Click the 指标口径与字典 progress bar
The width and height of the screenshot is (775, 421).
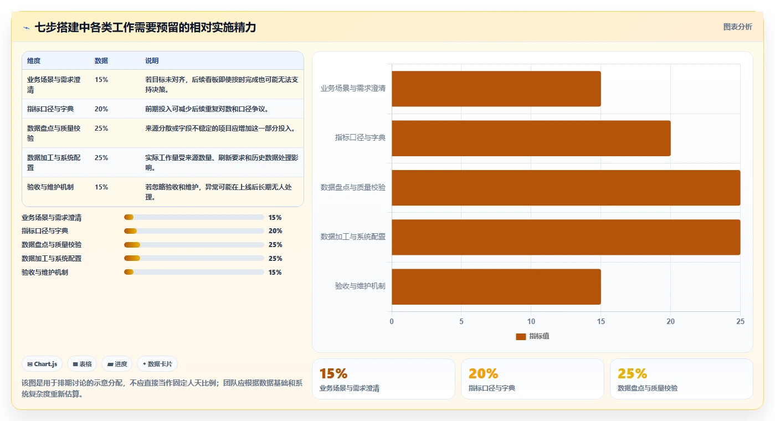(194, 231)
